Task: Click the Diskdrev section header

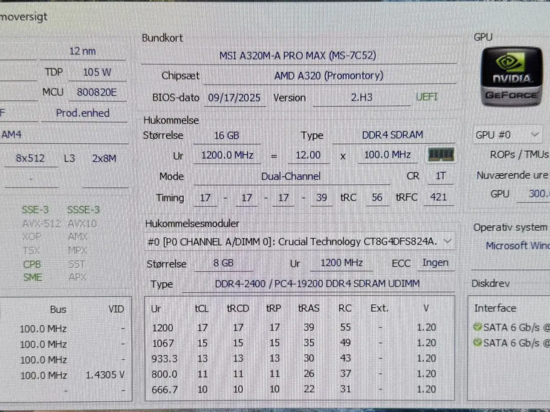Action: tap(491, 283)
